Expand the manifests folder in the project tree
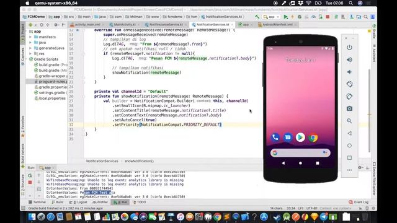 (x=30, y=37)
